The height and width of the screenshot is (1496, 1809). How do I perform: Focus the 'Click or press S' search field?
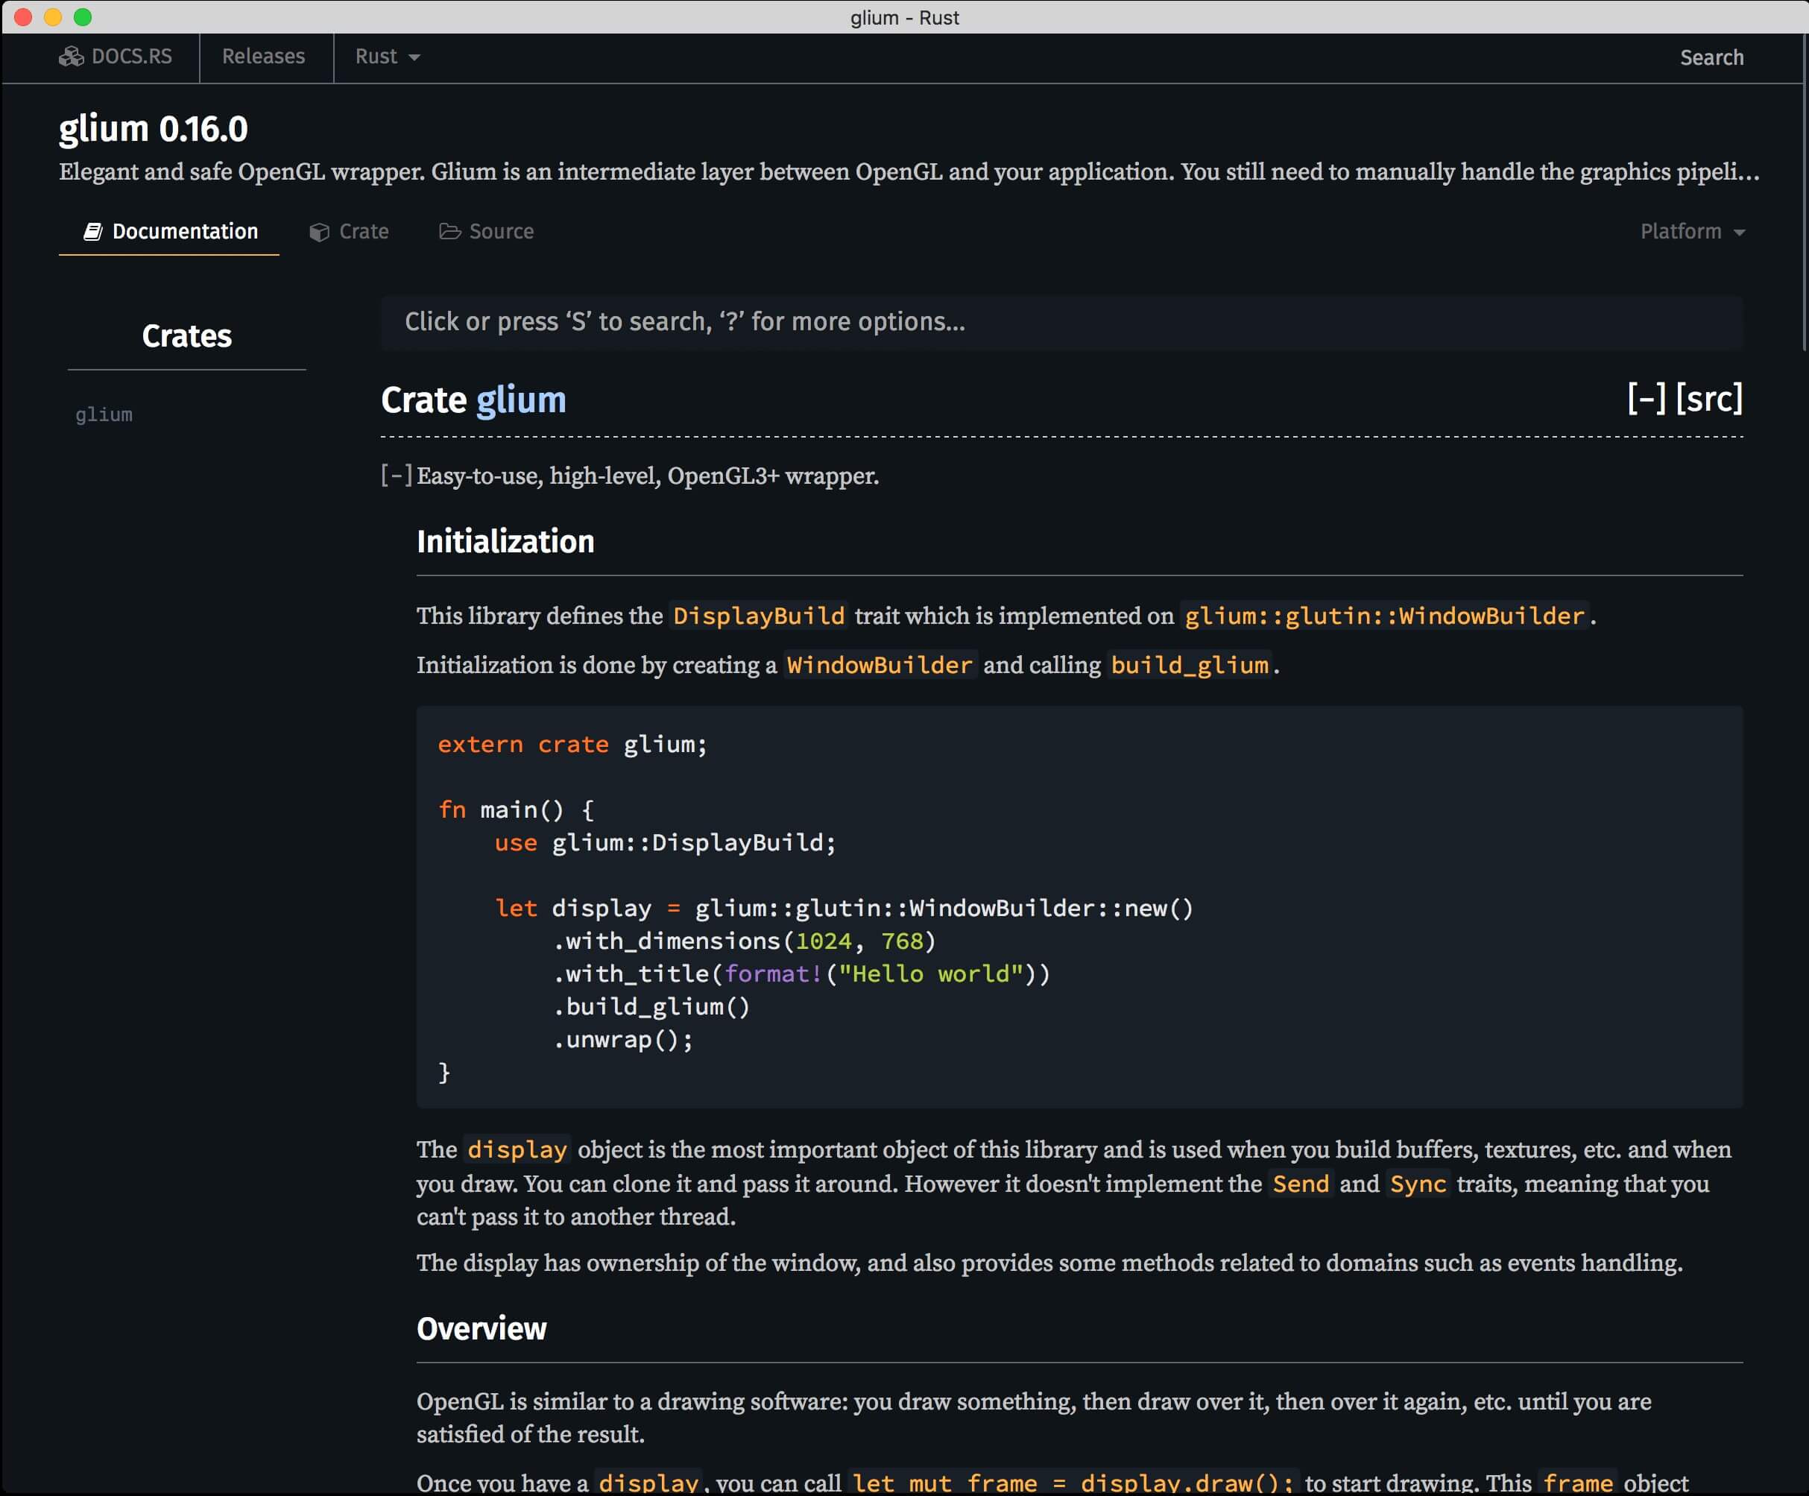(x=1061, y=322)
